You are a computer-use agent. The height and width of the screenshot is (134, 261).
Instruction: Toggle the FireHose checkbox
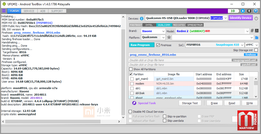158,45
